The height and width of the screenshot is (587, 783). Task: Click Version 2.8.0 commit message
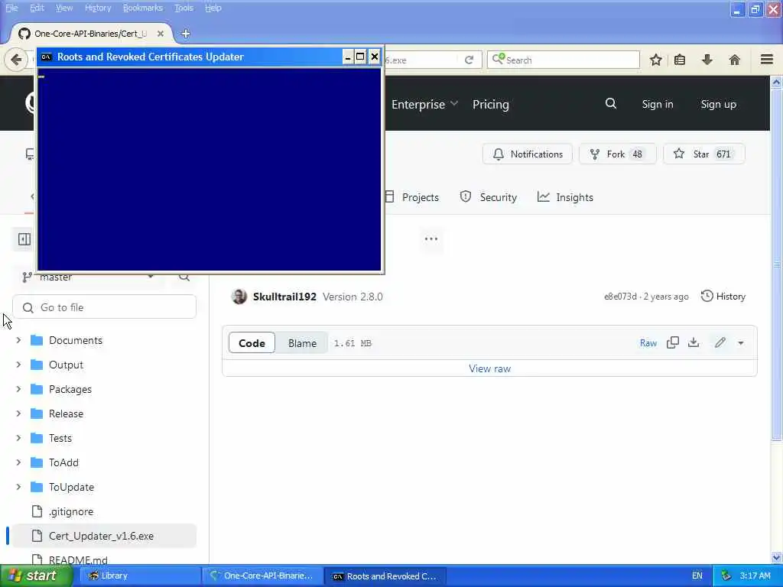coord(353,297)
